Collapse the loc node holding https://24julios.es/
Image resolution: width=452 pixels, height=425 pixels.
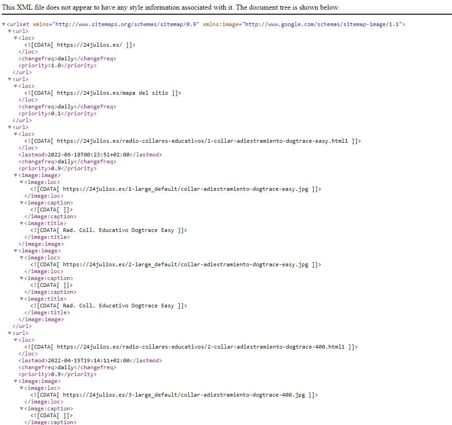coord(16,38)
